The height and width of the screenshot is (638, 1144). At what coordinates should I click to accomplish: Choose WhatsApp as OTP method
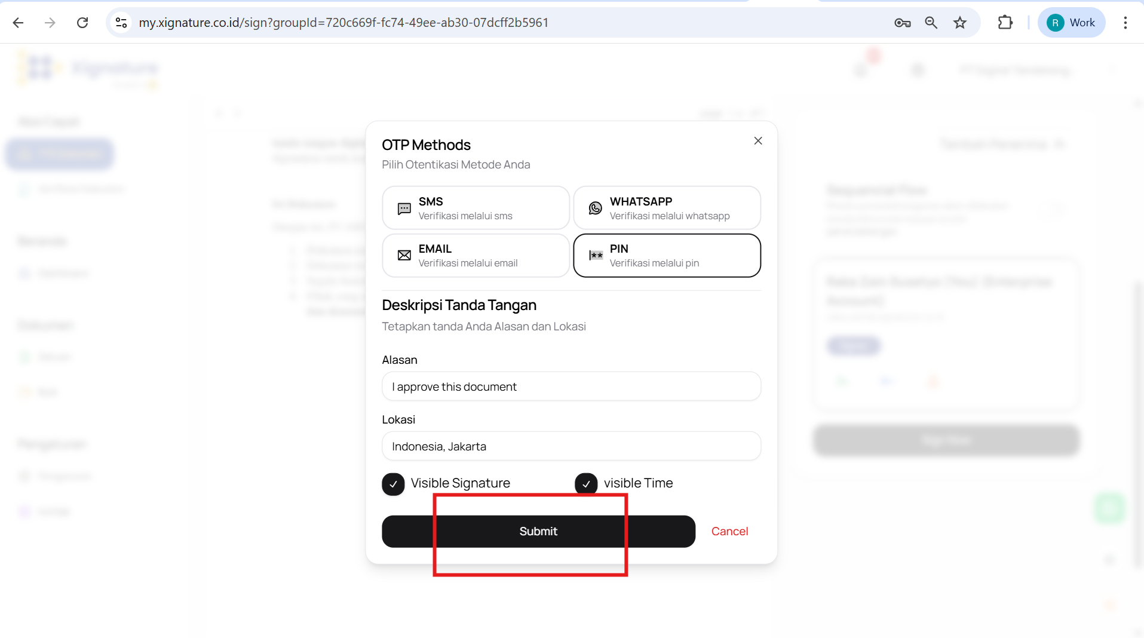[x=667, y=208]
